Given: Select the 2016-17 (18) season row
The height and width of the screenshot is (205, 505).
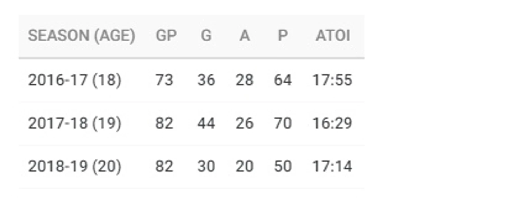Looking at the screenshot, I should (x=192, y=80).
